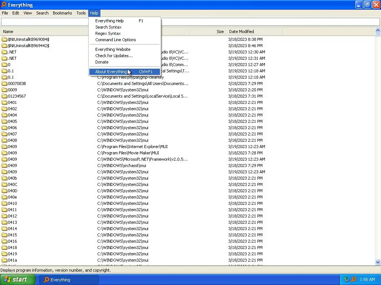Viewport: 381px width, 285px height.
Task: Click path C:\Program Files\Movie Maker\MUI
Action: pos(128,153)
